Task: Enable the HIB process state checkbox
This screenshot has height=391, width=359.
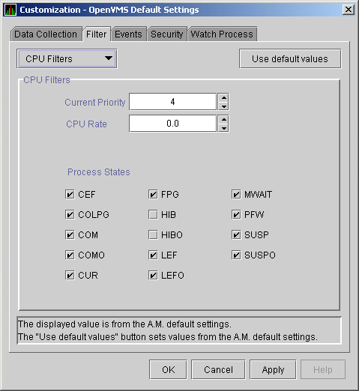Action: tap(153, 214)
